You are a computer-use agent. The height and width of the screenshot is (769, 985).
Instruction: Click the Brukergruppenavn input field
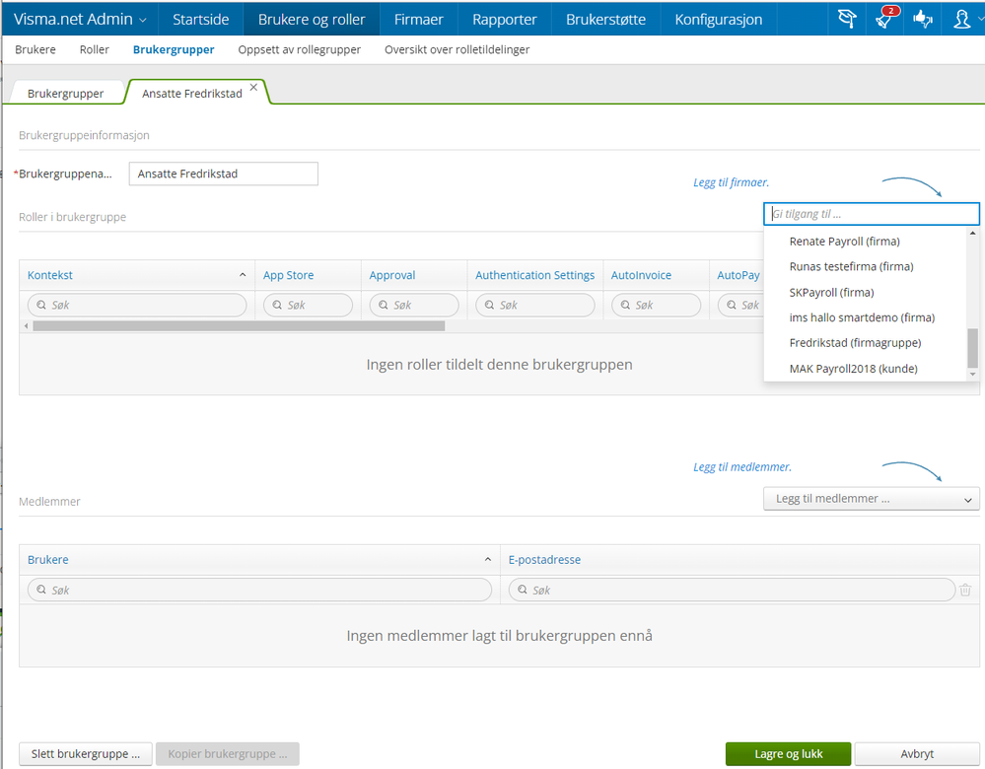[x=223, y=175]
